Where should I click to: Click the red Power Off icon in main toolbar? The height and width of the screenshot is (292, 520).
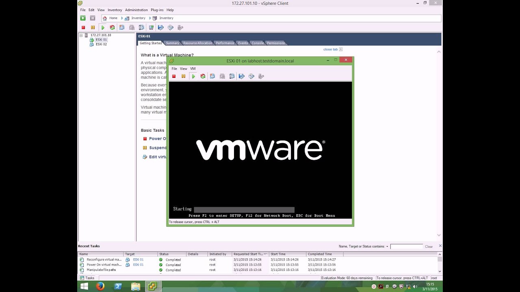click(83, 28)
